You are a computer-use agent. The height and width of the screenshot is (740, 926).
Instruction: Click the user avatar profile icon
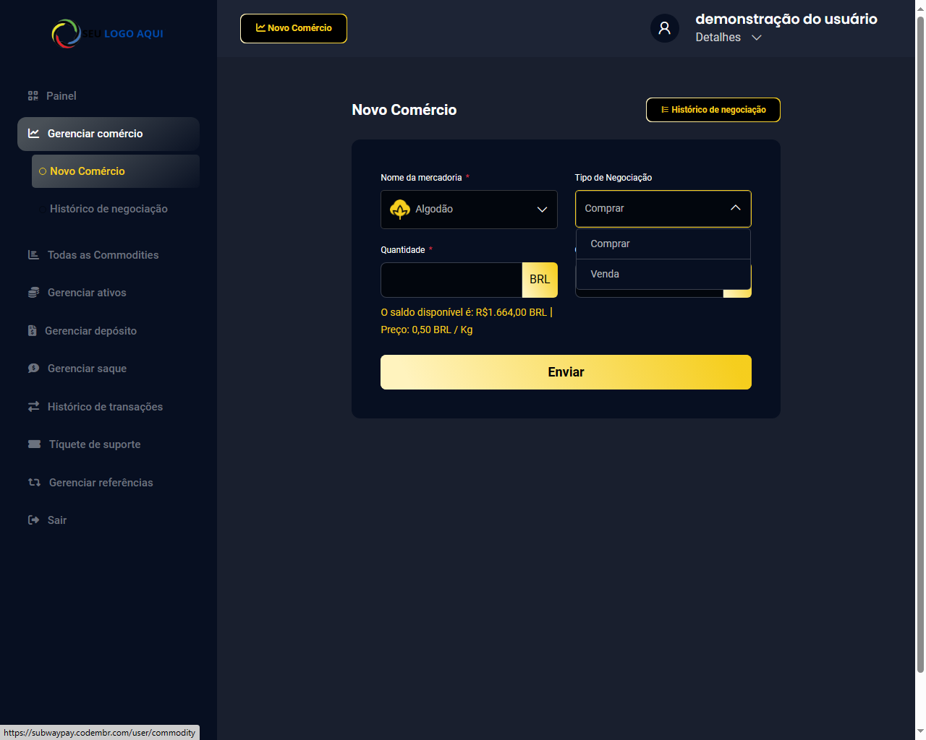664,28
